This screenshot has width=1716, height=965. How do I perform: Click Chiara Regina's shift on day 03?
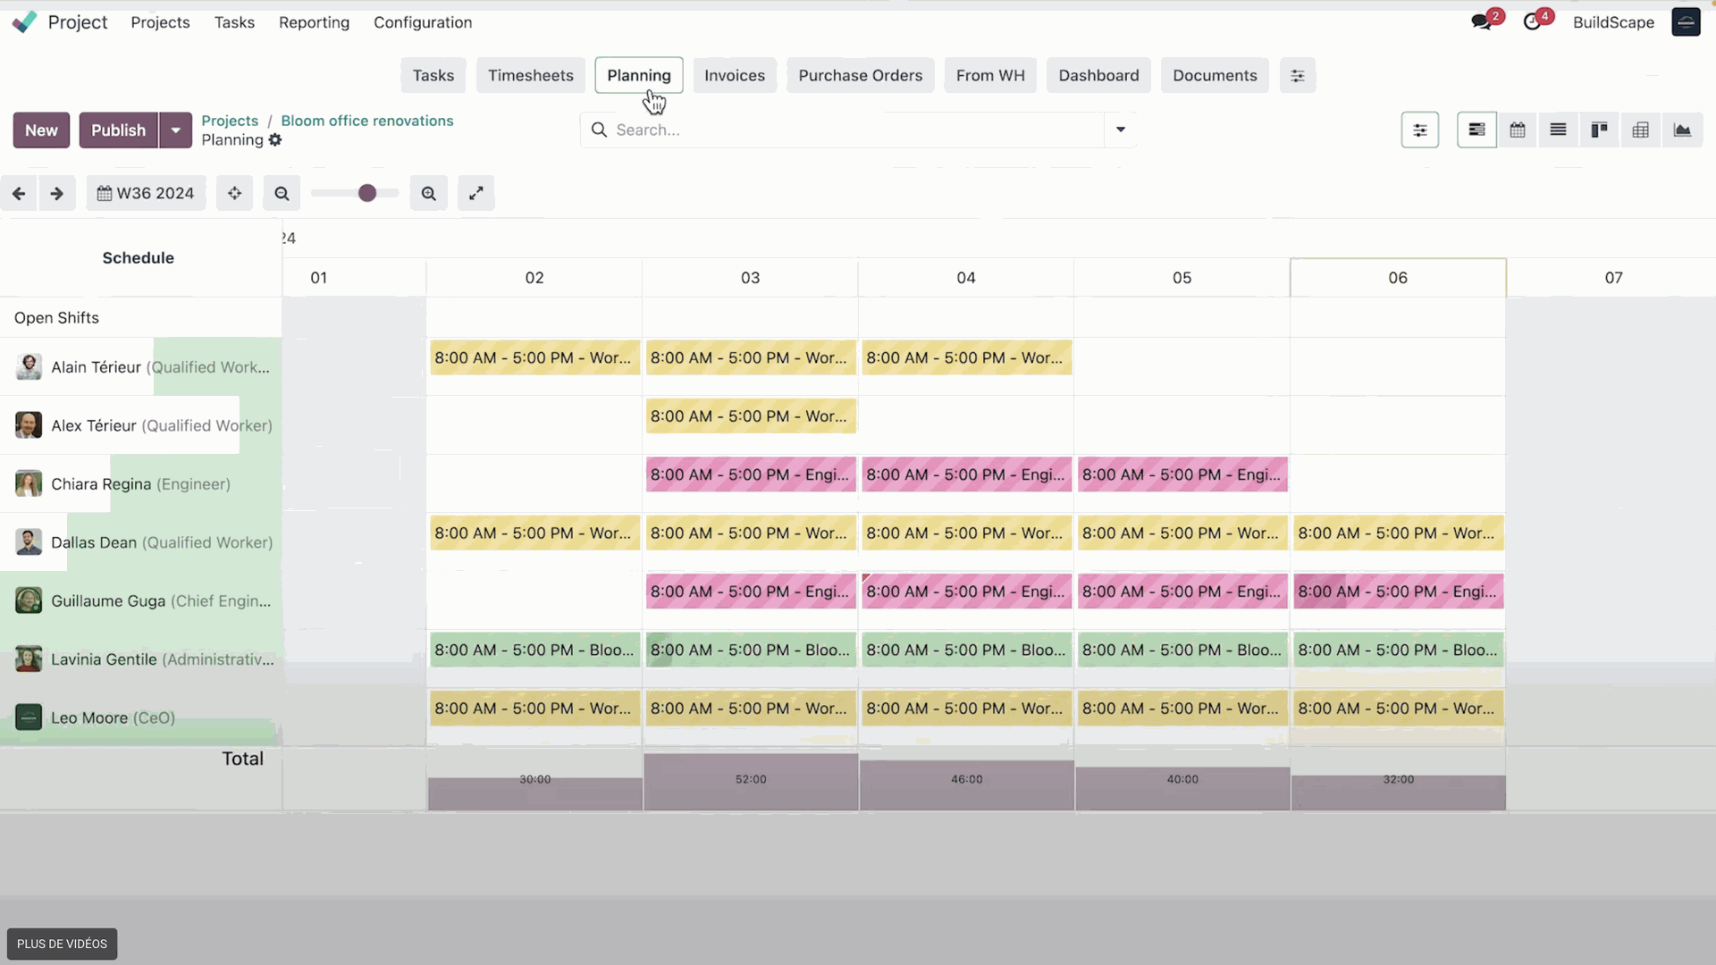(750, 474)
